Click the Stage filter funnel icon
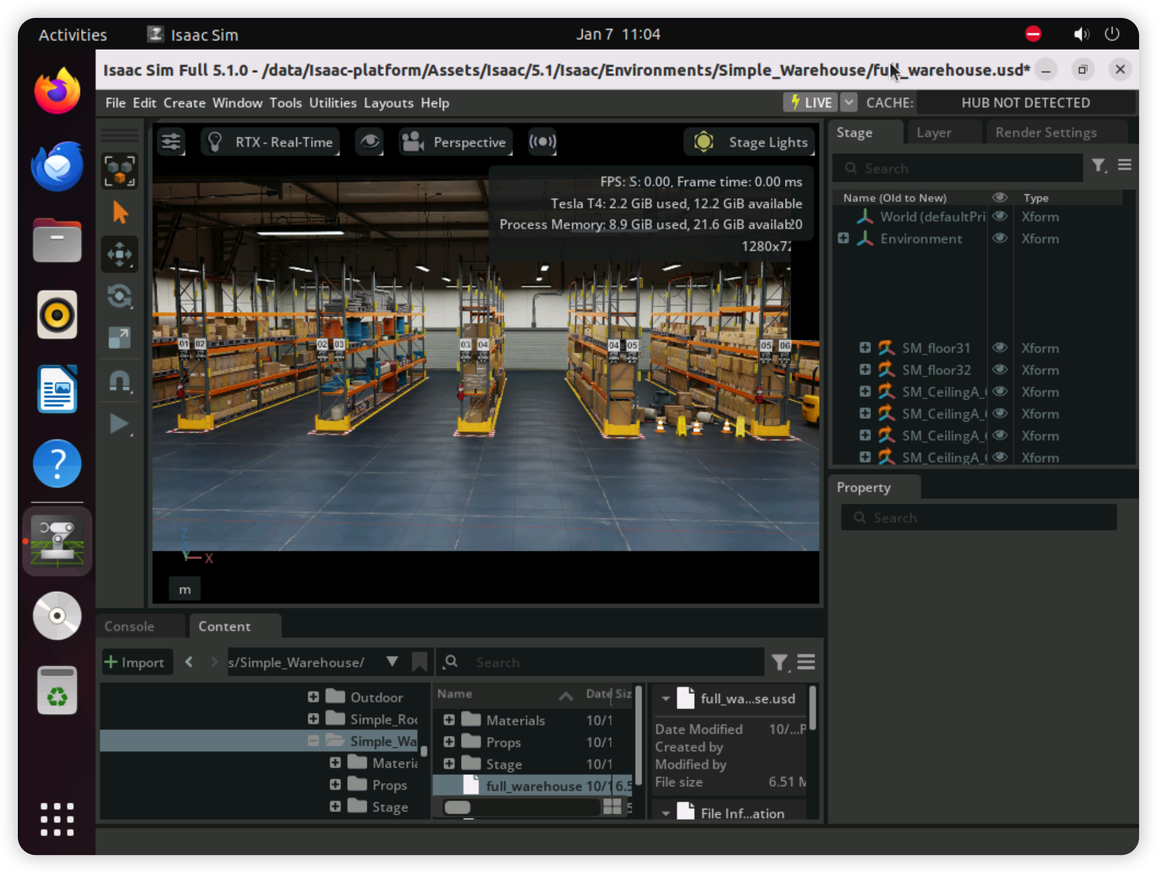 tap(1098, 166)
